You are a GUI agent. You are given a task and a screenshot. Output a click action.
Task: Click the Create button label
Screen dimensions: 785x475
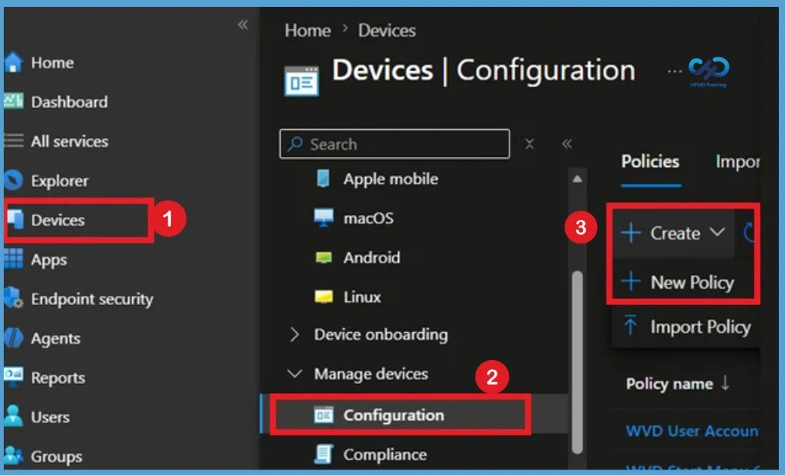point(675,233)
